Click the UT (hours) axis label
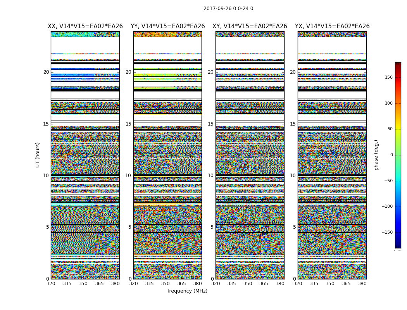The width and height of the screenshot is (407, 310). (x=38, y=155)
